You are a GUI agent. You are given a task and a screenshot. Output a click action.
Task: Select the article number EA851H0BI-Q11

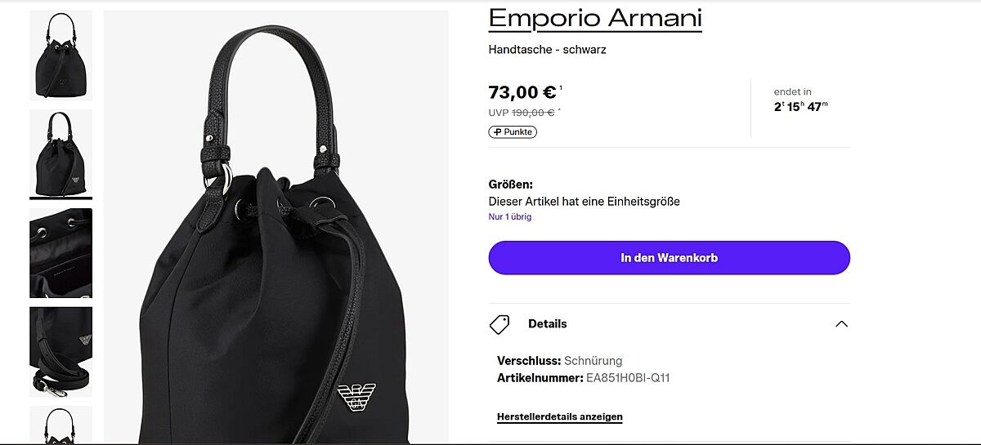[x=628, y=378]
